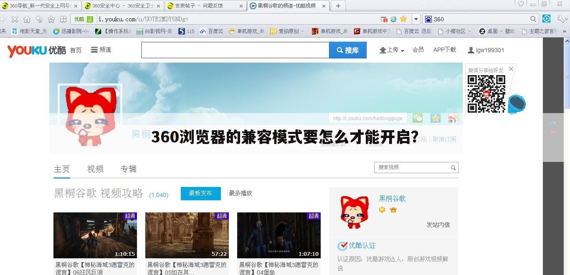
Task: Open 66影视网 bookmark
Action: [x=155, y=31]
